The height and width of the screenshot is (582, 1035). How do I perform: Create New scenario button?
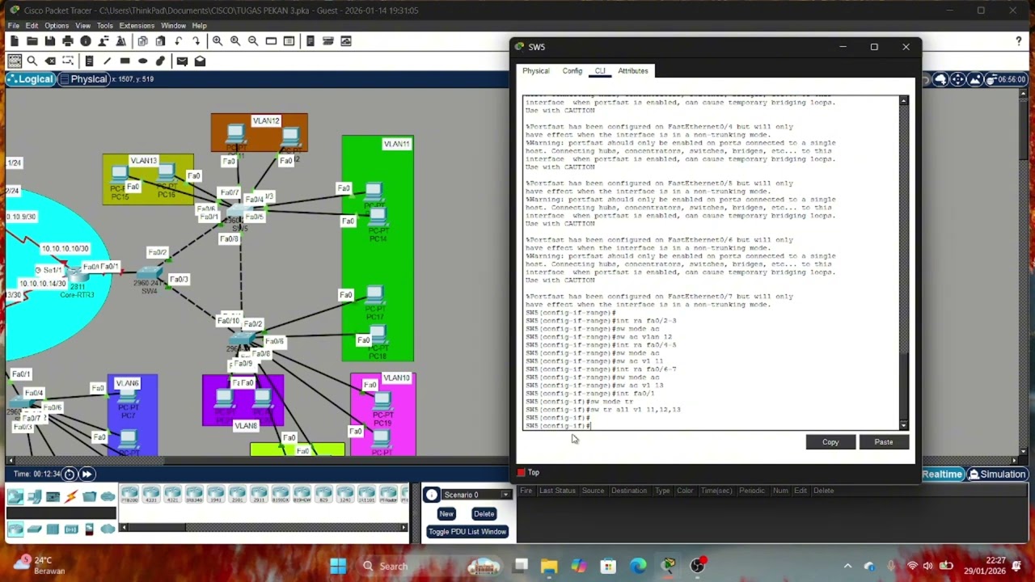click(x=446, y=514)
